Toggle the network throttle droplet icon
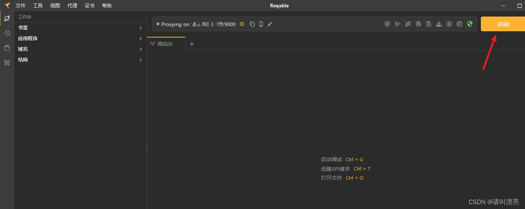 [x=449, y=24]
